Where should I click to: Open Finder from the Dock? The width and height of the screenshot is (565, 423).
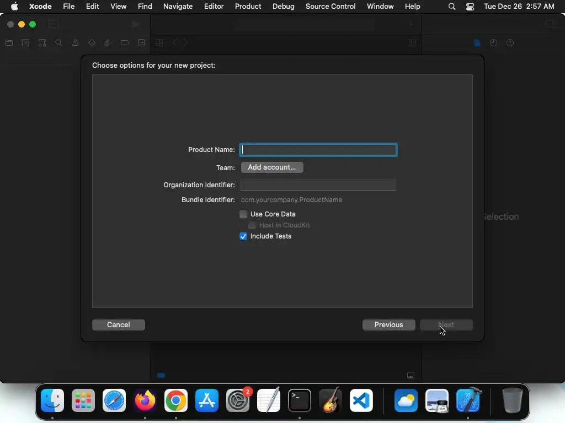52,400
